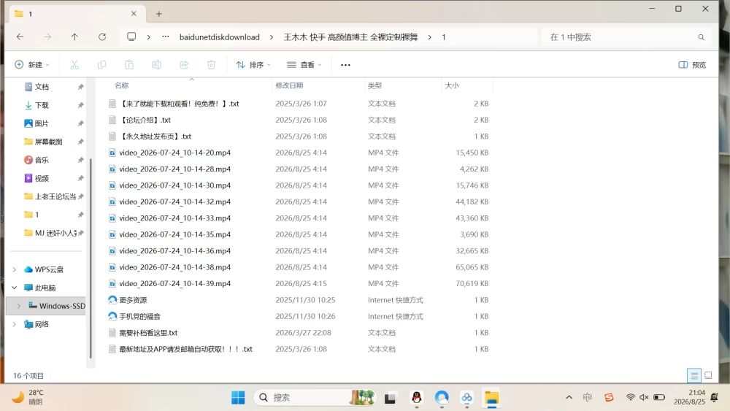Open the Windows Start menu

[x=238, y=398]
